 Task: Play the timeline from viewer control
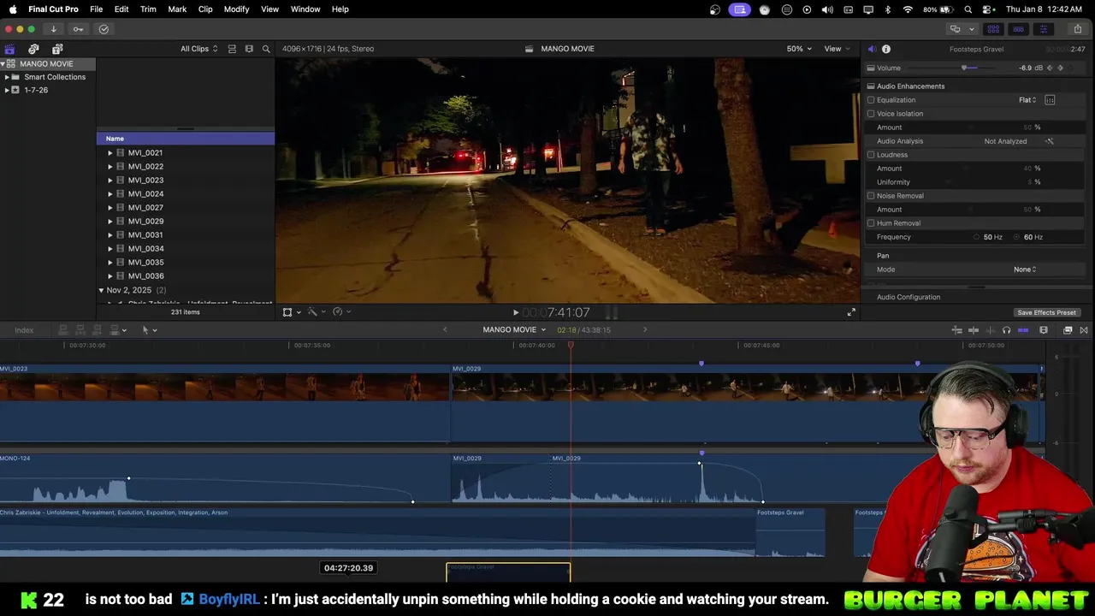tap(515, 313)
